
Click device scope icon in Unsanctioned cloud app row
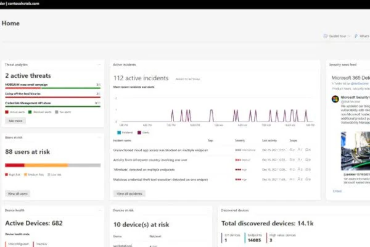(292, 150)
